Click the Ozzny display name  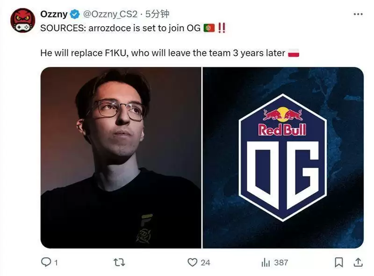pyautogui.click(x=54, y=14)
